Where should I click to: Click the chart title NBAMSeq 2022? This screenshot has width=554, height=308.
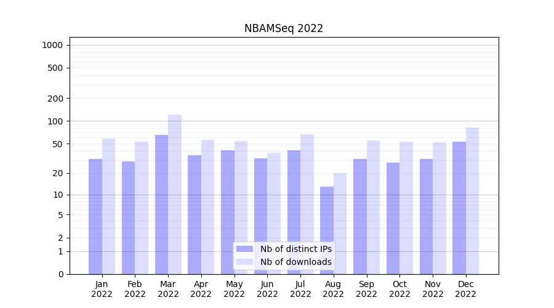click(283, 28)
